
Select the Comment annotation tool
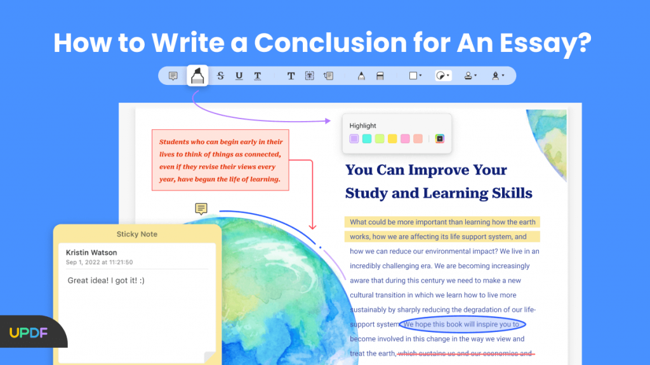pos(173,75)
